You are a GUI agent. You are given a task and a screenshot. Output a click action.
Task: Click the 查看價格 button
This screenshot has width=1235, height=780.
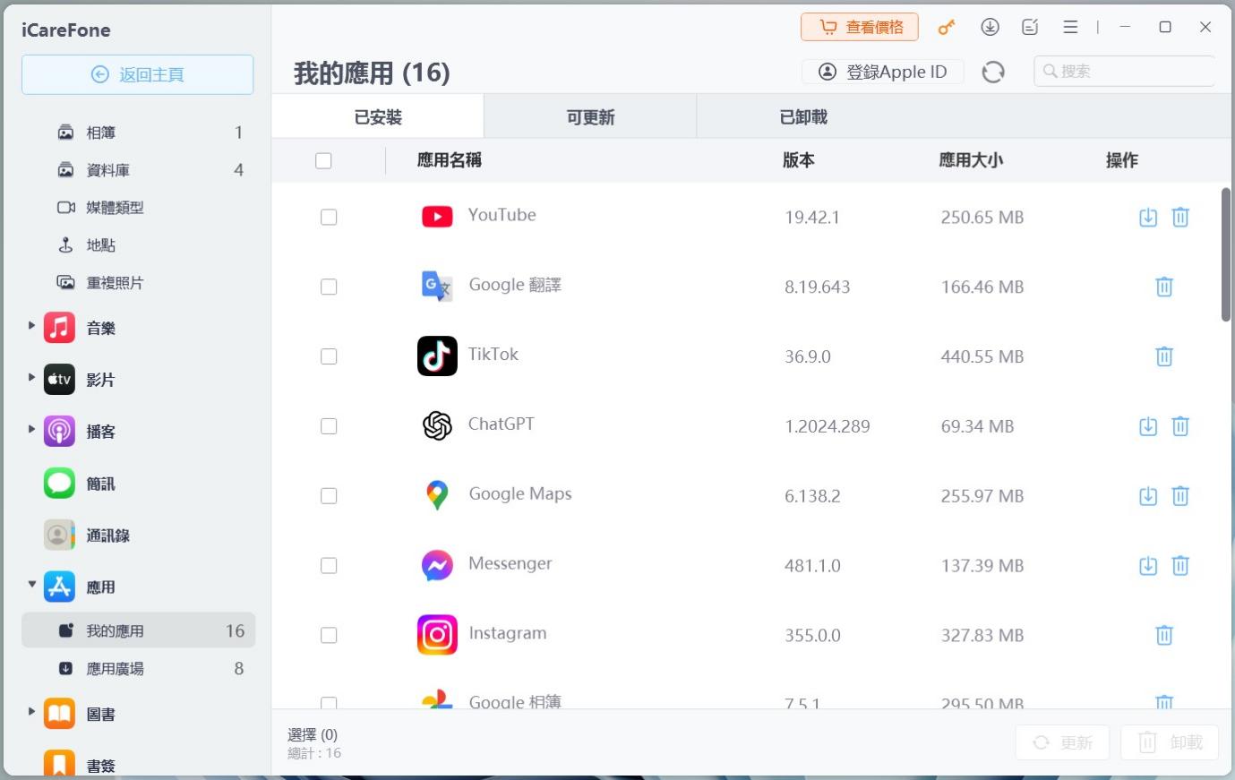coord(860,27)
